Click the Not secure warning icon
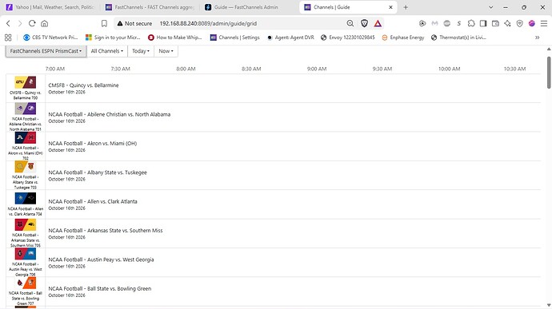The image size is (552, 309). [120, 23]
